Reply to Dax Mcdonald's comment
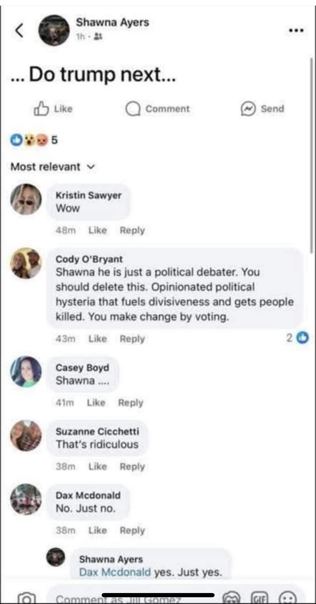 pyautogui.click(x=132, y=530)
